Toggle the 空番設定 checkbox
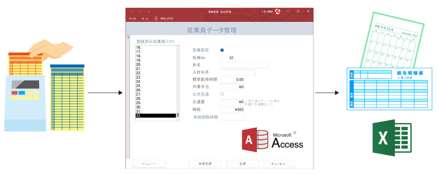Image resolution: width=439 pixels, height=175 pixels. coord(222,50)
